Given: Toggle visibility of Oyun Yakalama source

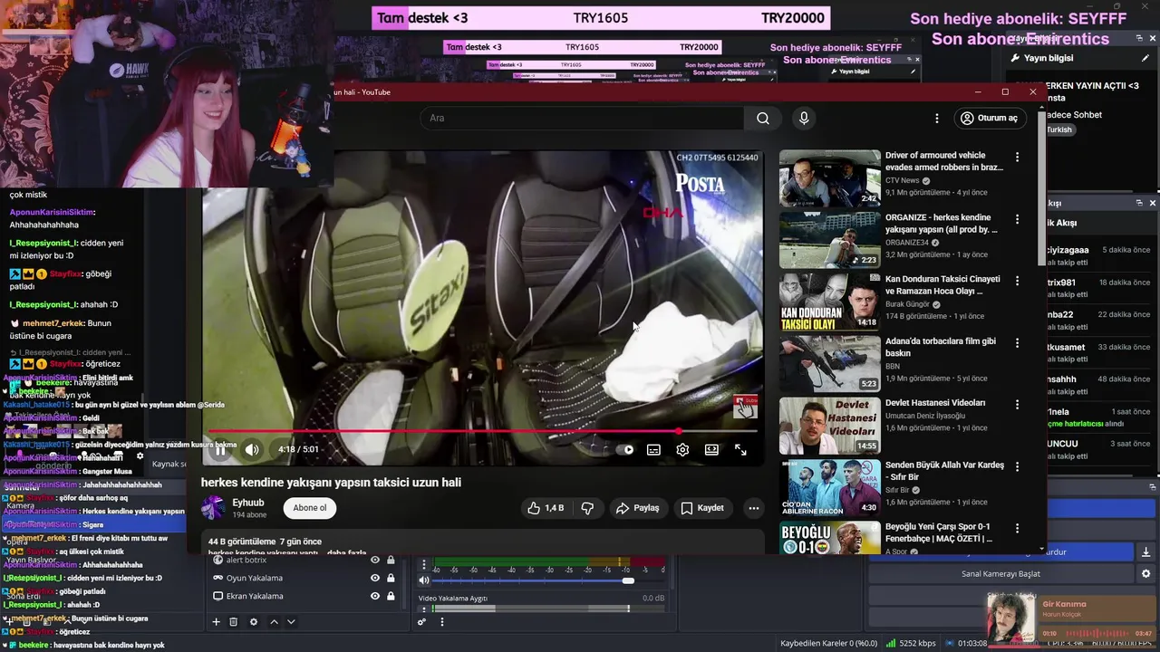Looking at the screenshot, I should point(375,578).
